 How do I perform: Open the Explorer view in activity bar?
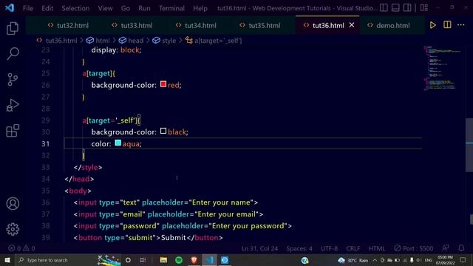13,28
